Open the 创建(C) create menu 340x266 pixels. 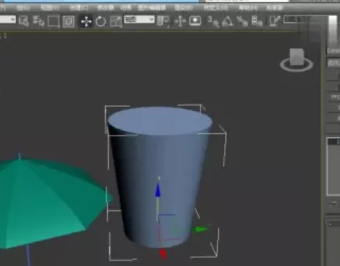[x=79, y=8]
